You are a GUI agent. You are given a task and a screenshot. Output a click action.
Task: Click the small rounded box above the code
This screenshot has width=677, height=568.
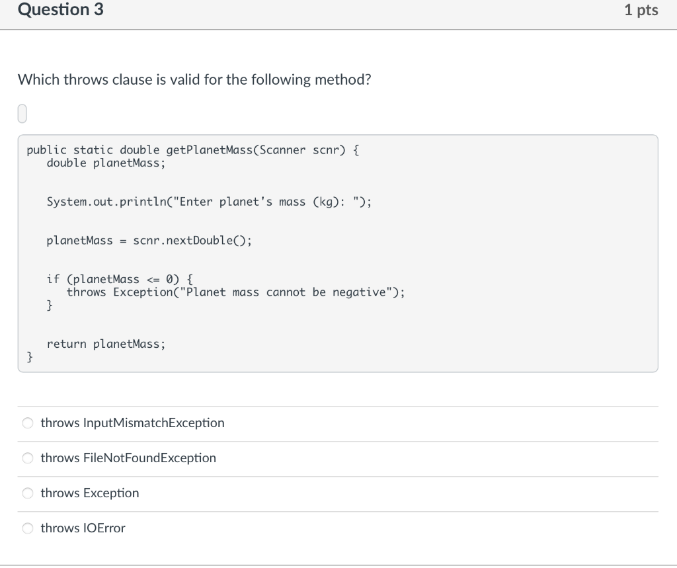pyautogui.click(x=22, y=114)
